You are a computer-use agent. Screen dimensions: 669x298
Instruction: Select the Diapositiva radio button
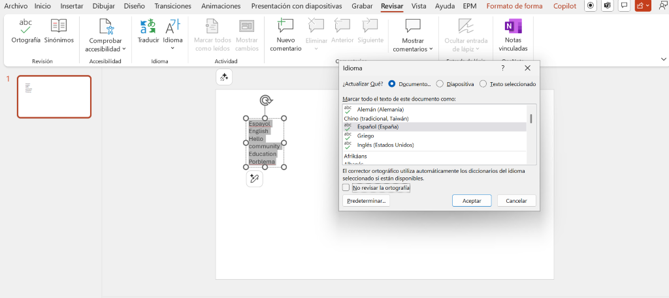(440, 84)
